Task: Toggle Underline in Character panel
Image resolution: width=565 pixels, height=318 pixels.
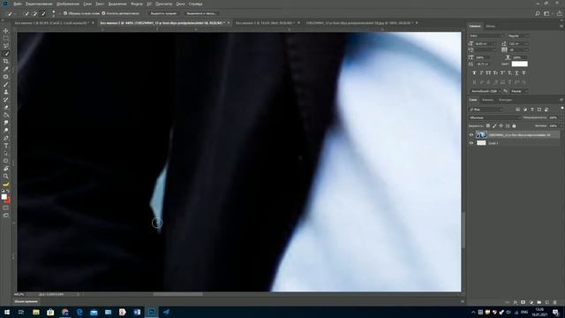Action: (x=516, y=72)
